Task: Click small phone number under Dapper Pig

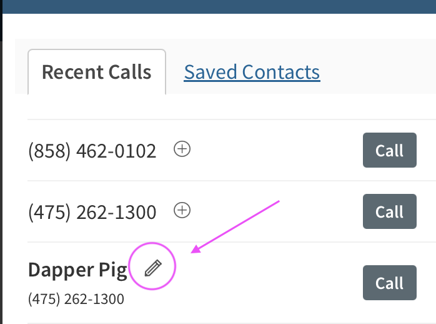Action: pyautogui.click(x=76, y=299)
